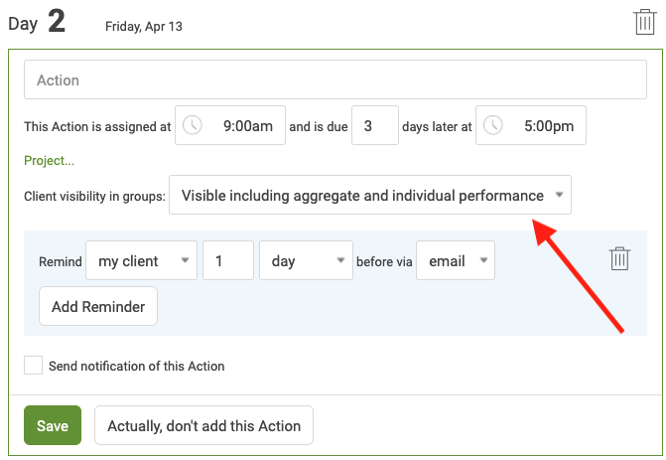Click the clock icon beside 9:00am
This screenshot has height=460, width=666.
coord(192,125)
